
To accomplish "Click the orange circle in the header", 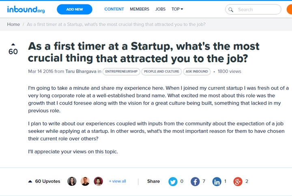I will point(290,9).
